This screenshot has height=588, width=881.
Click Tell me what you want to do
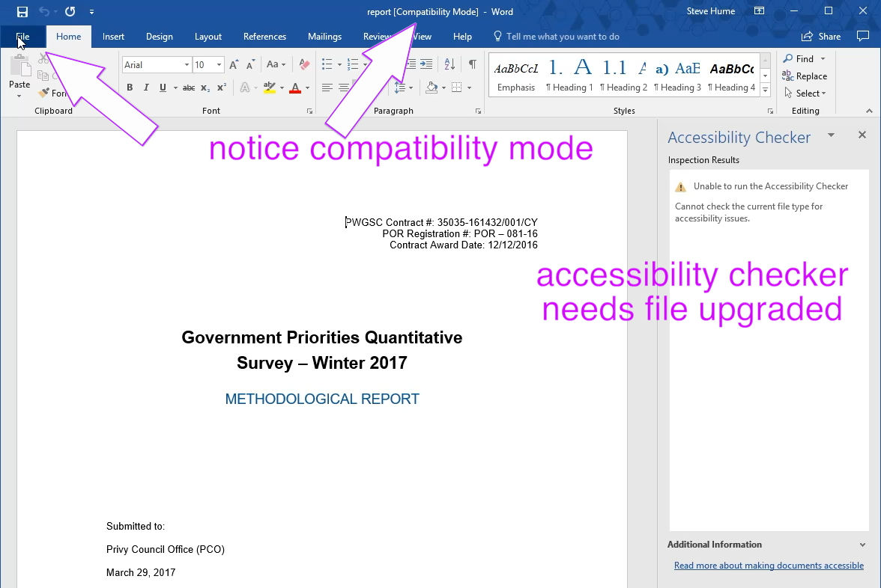coord(556,37)
